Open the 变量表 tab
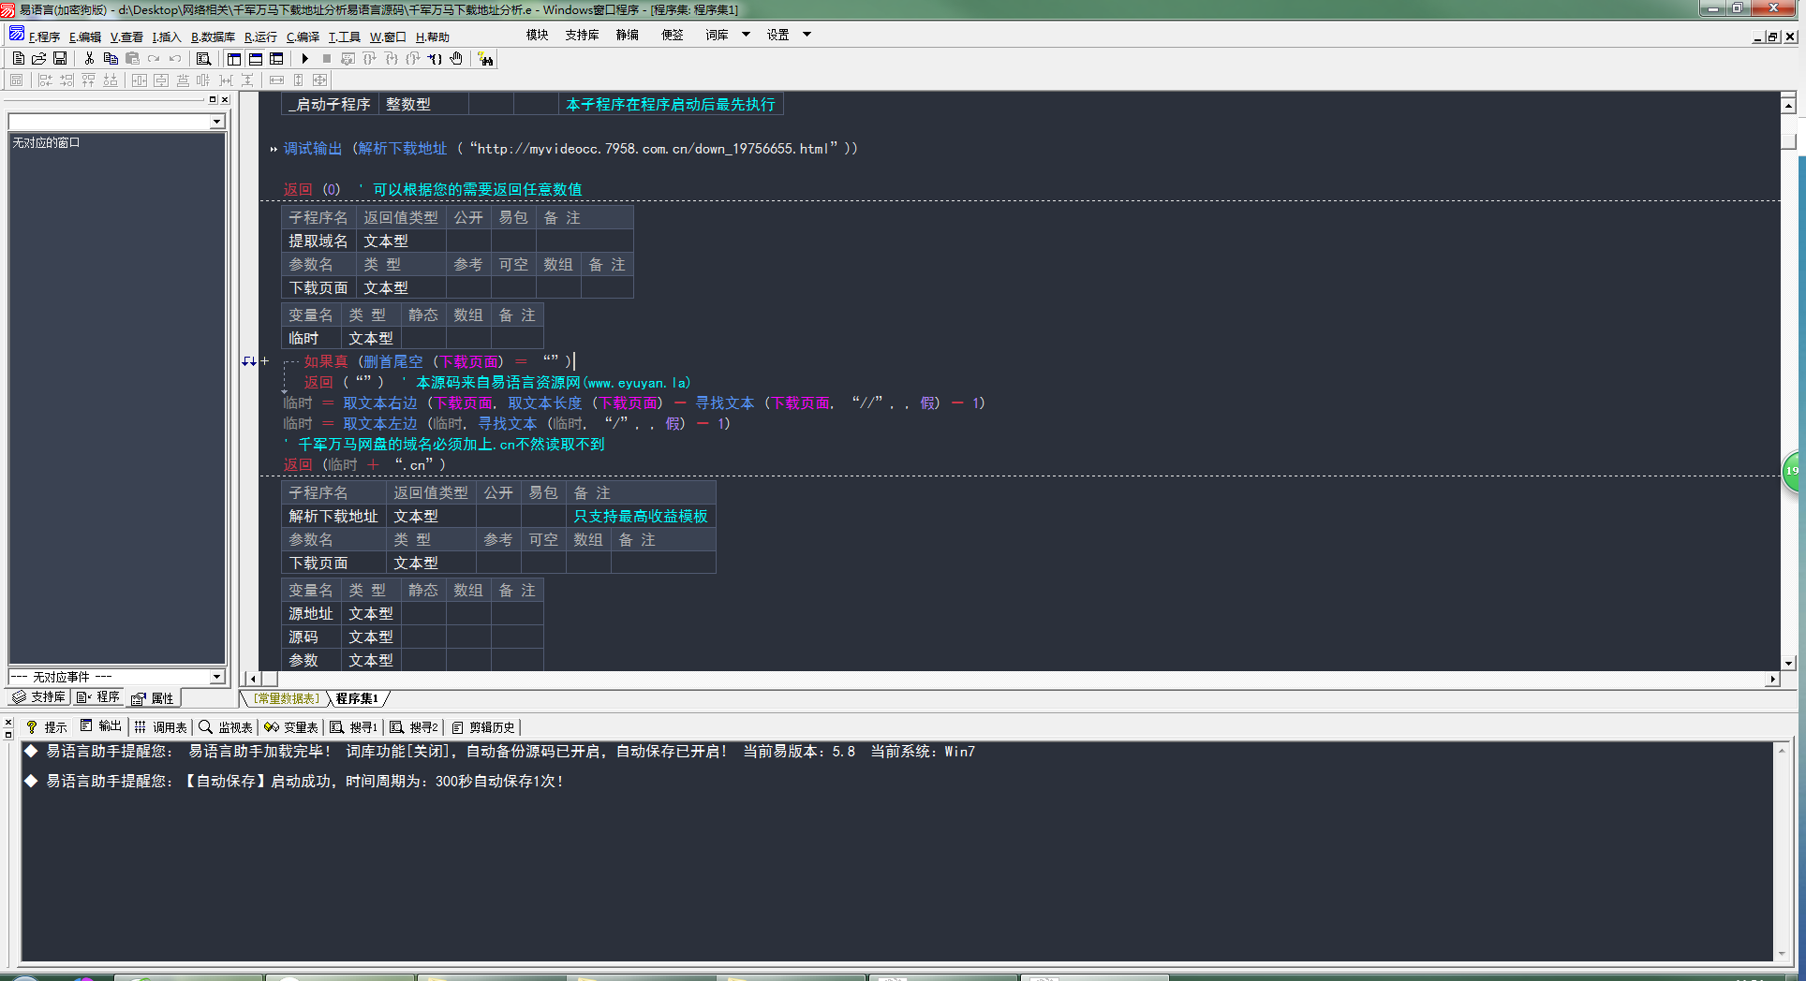Viewport: 1806px width, 981px height. [x=291, y=727]
